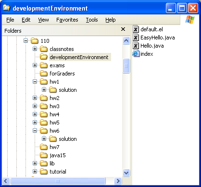Screen dimensions: 201x187
Task: Select the EasyHello.java file name
Action: tap(158, 37)
